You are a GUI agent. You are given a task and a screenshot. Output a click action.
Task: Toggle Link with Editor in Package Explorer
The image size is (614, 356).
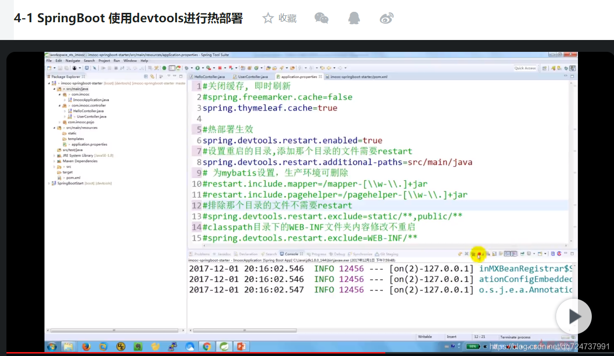[x=153, y=77]
